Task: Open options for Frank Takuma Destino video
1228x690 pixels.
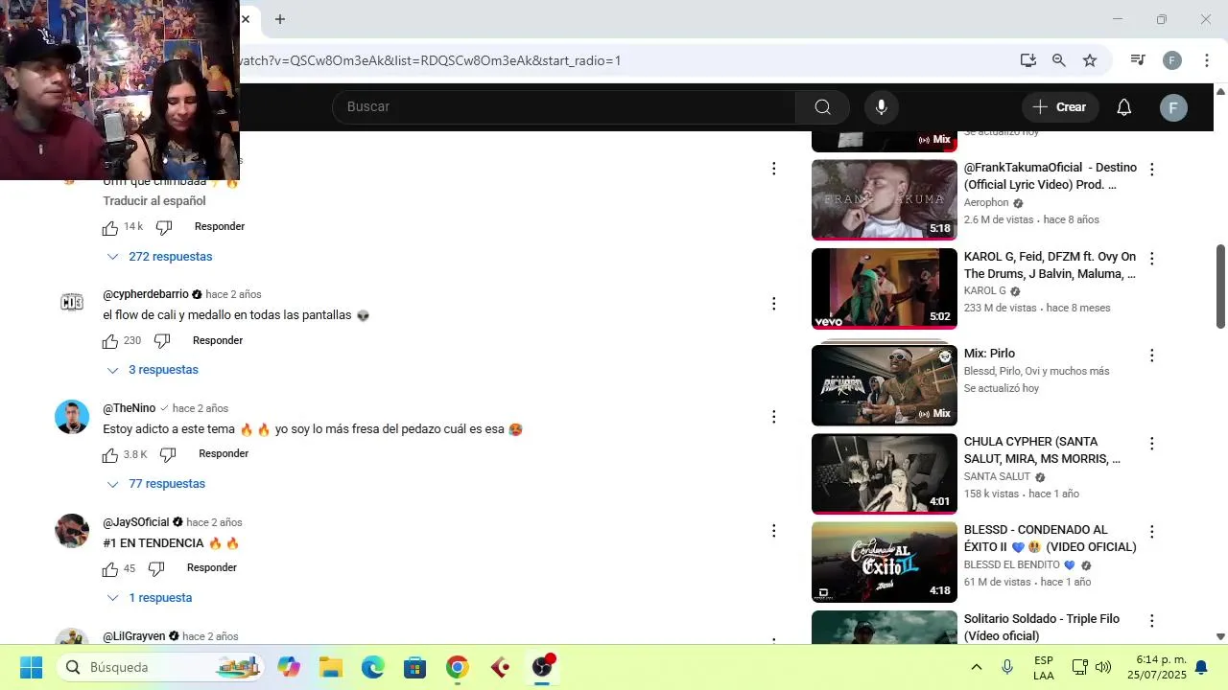Action: [1152, 170]
